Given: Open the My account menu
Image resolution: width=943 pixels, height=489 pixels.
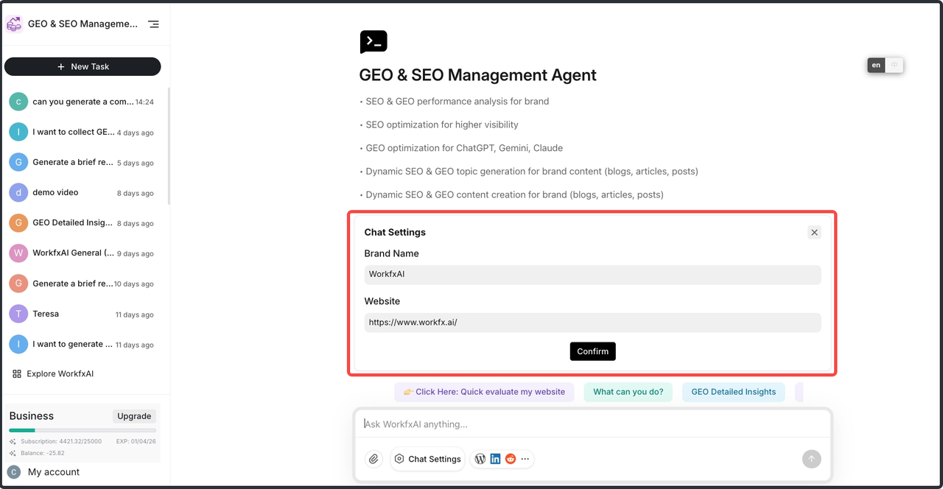Looking at the screenshot, I should (53, 472).
